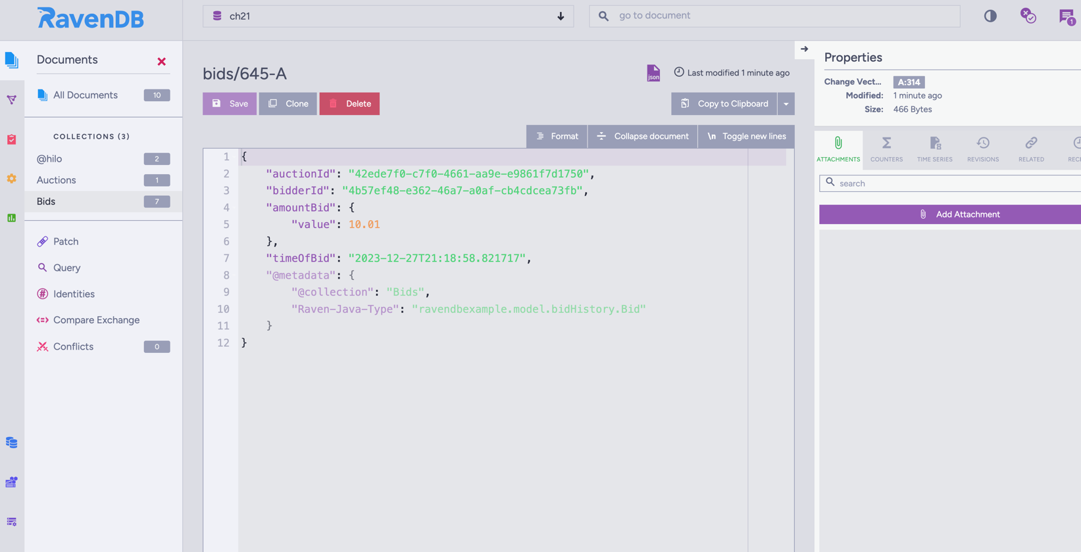
Task: Toggle the theme contrast icon
Action: (x=990, y=16)
